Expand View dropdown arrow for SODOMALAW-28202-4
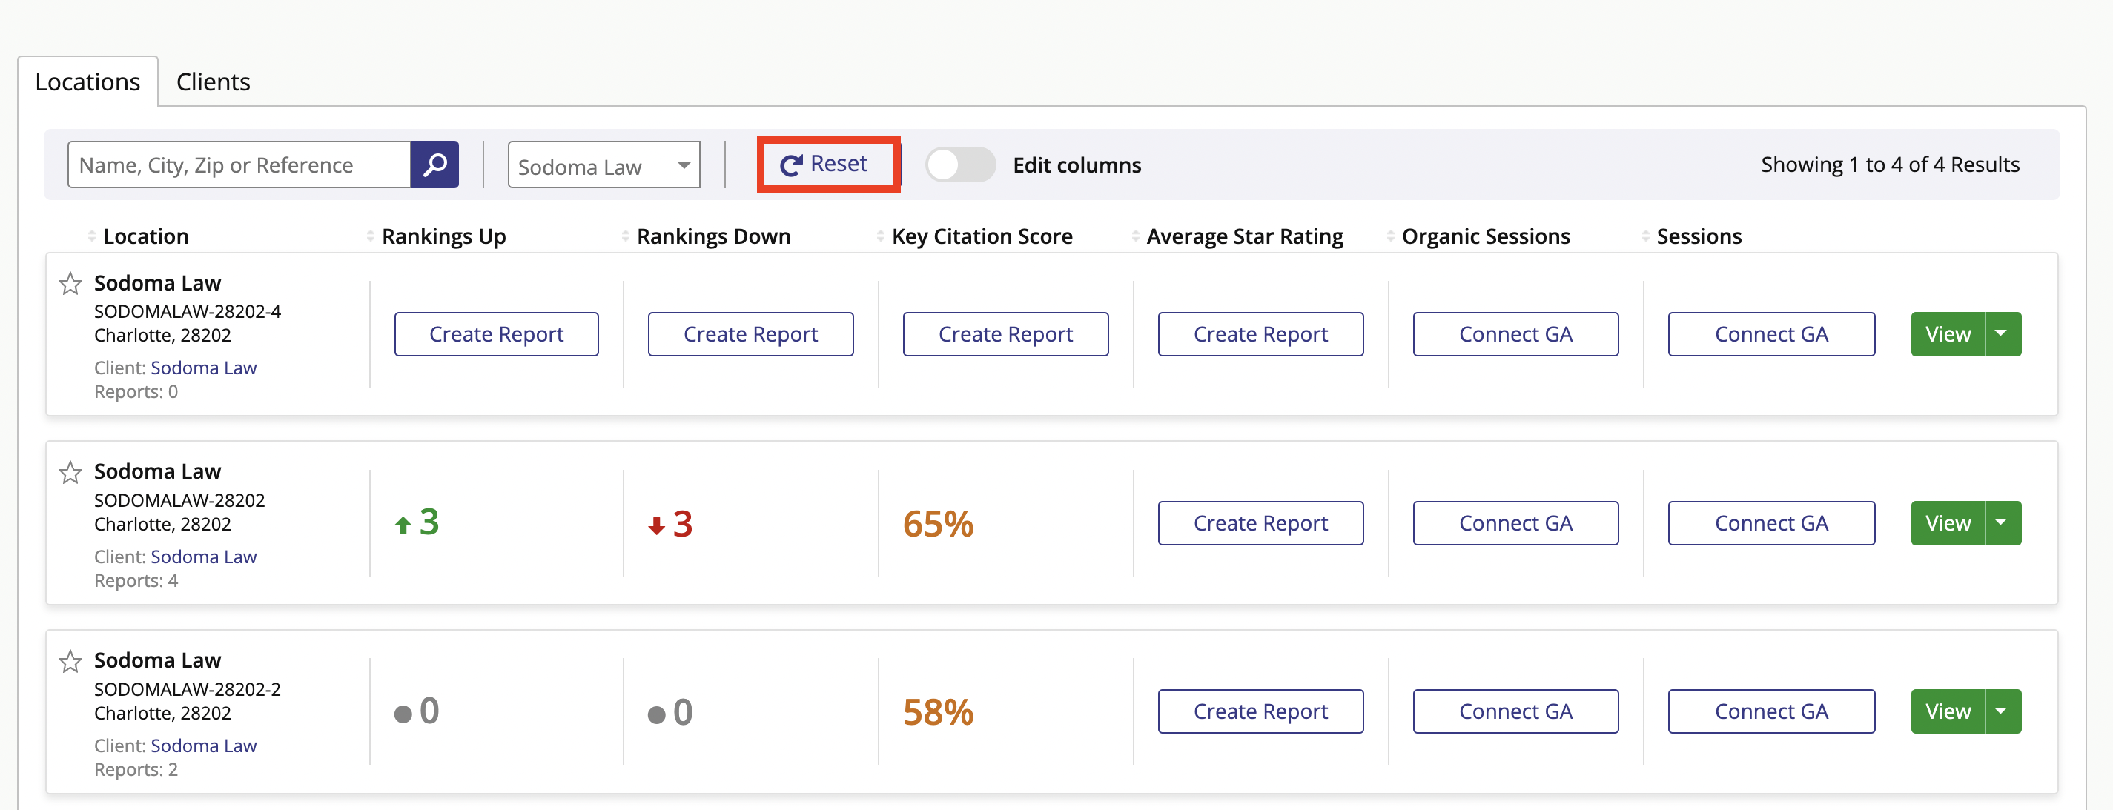The width and height of the screenshot is (2113, 810). pos(2003,333)
